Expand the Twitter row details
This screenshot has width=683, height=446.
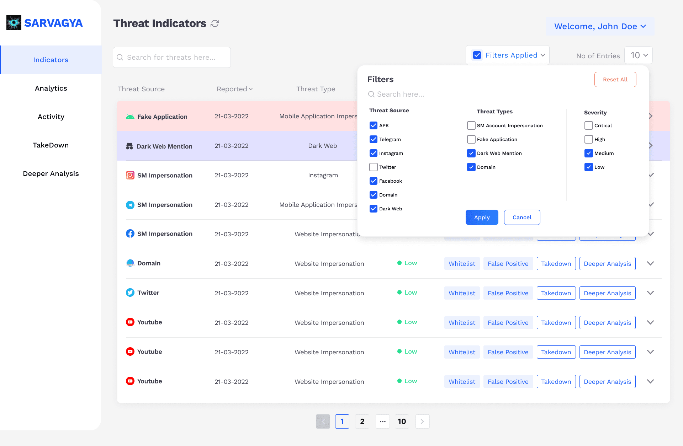click(651, 293)
